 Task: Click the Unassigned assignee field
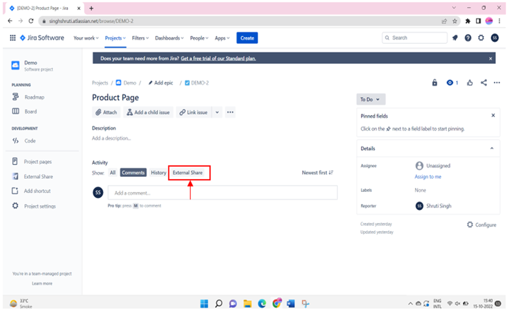(433, 166)
